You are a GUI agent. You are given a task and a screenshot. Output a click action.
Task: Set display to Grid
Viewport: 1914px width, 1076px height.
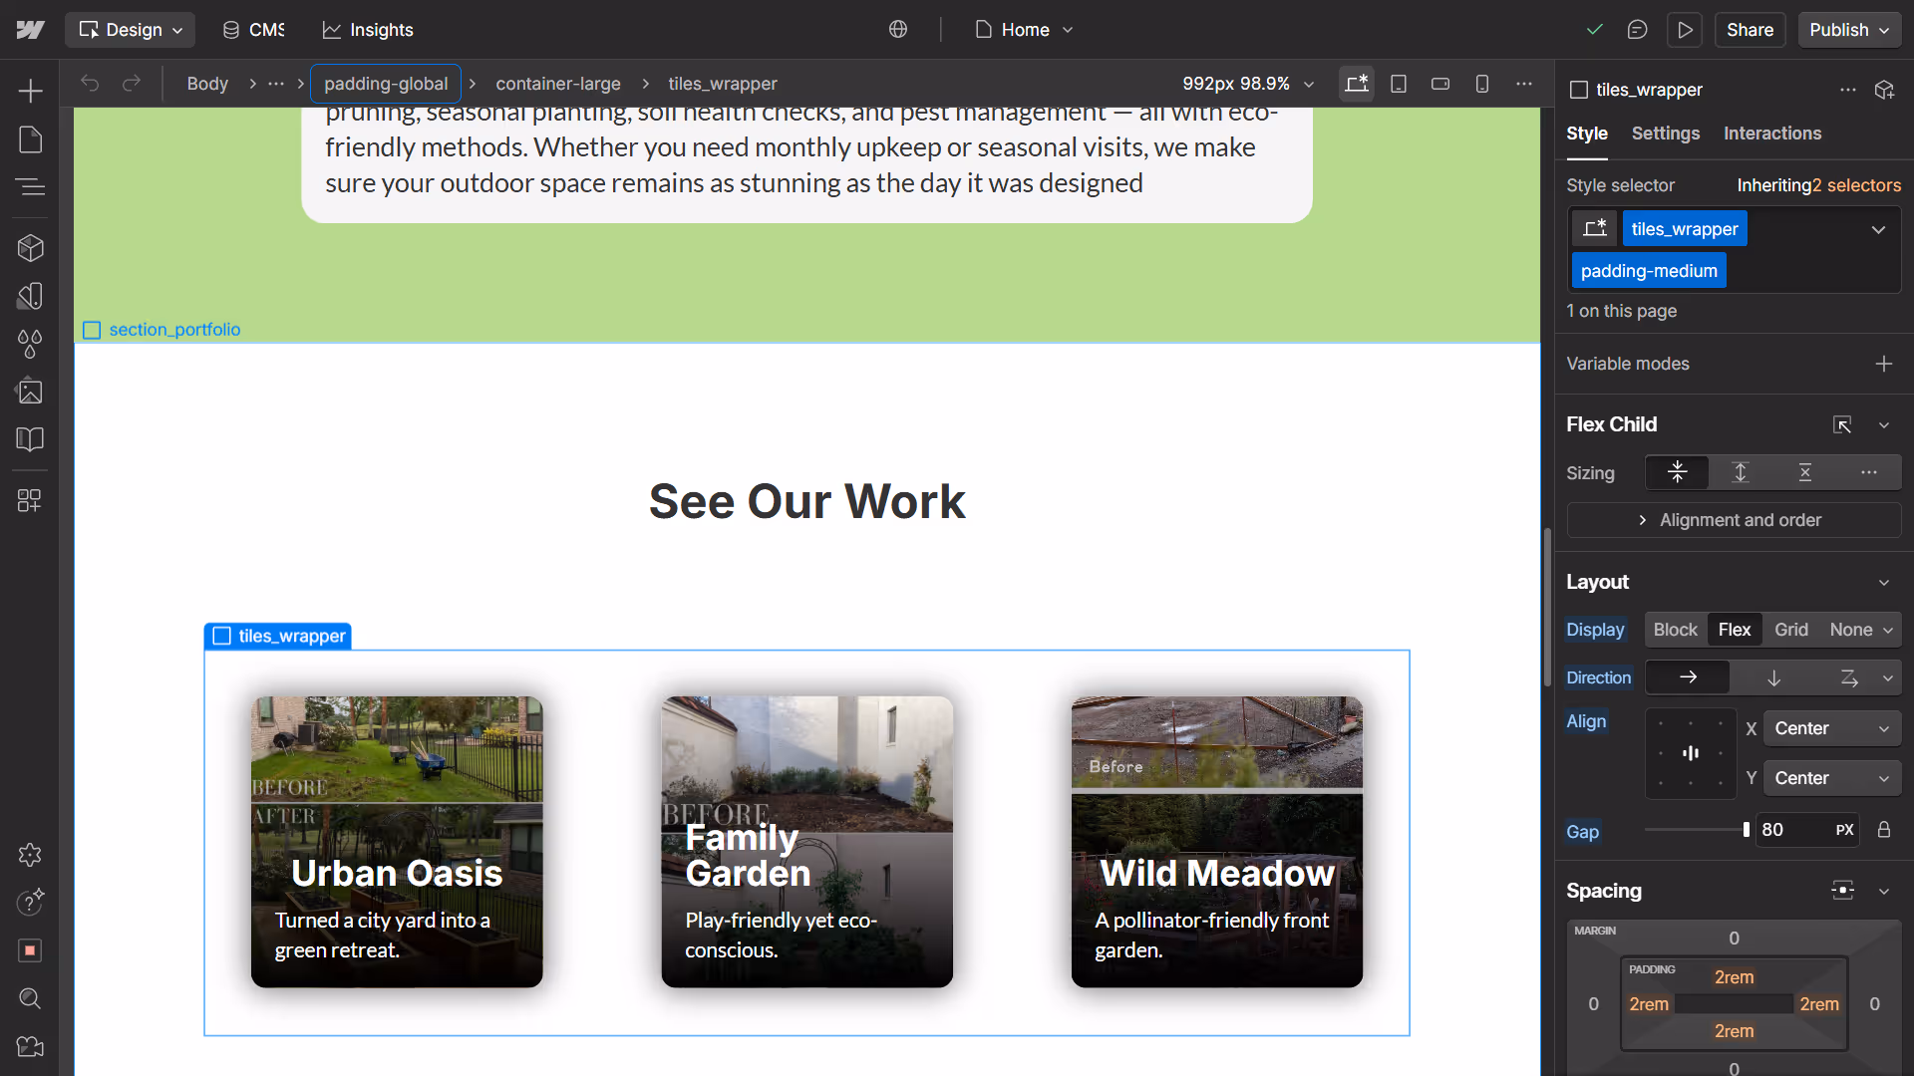pos(1790,630)
